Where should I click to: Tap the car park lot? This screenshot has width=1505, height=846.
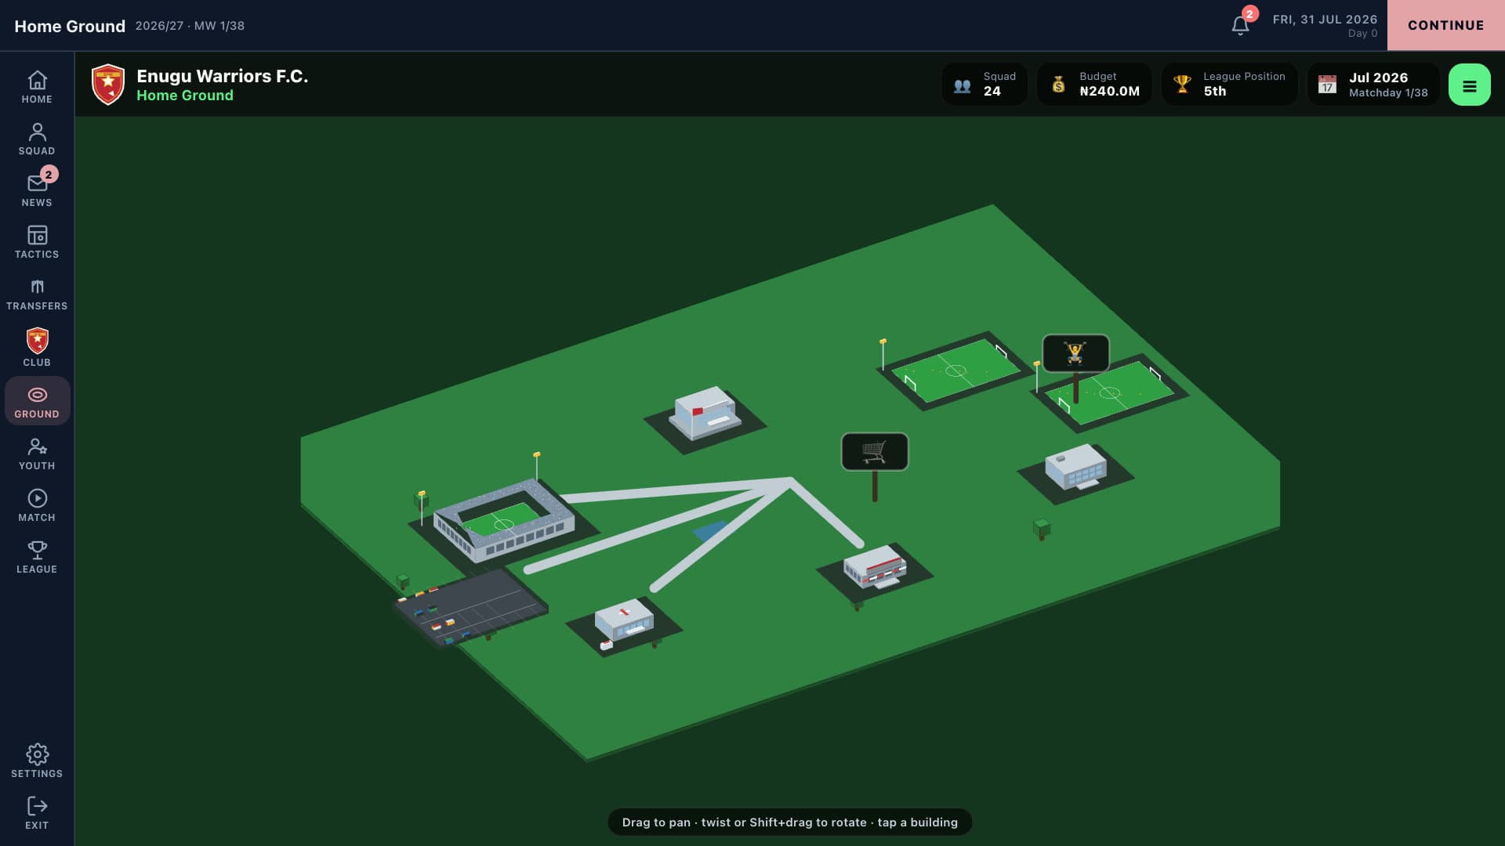[x=470, y=608]
